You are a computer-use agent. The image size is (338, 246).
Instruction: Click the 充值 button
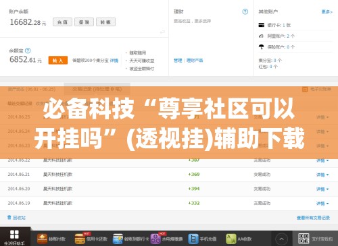62,22
